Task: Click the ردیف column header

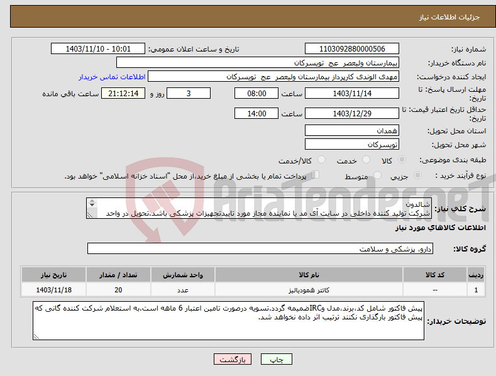Action: click(476, 275)
